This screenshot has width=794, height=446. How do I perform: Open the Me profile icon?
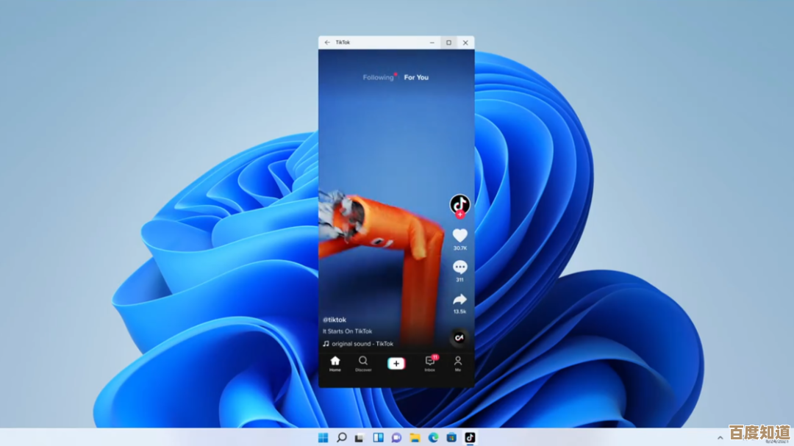(456, 363)
